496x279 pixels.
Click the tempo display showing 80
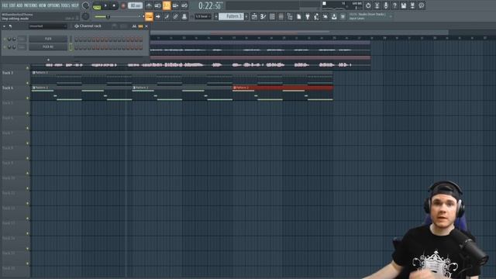click(x=136, y=5)
